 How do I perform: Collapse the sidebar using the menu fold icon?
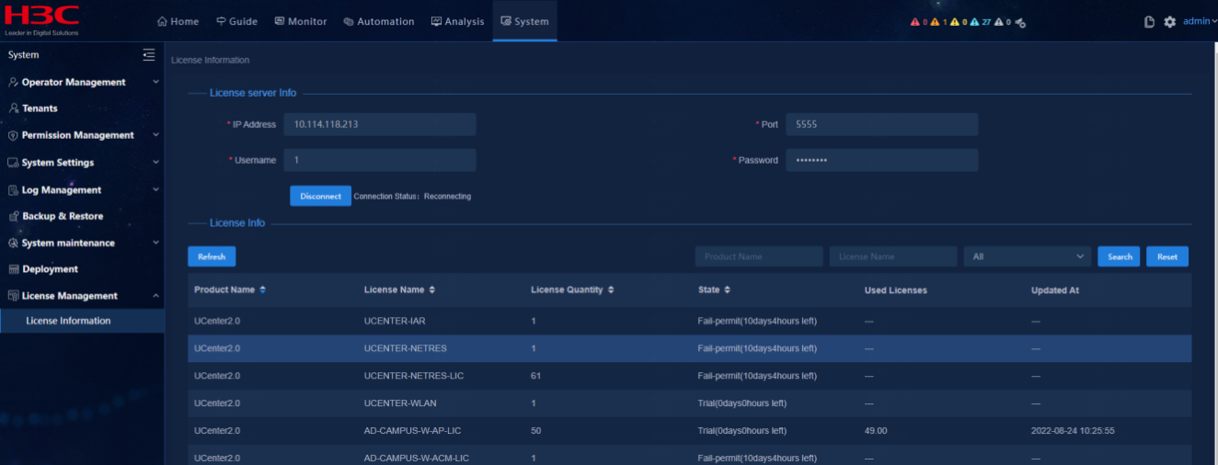pyautogui.click(x=149, y=55)
